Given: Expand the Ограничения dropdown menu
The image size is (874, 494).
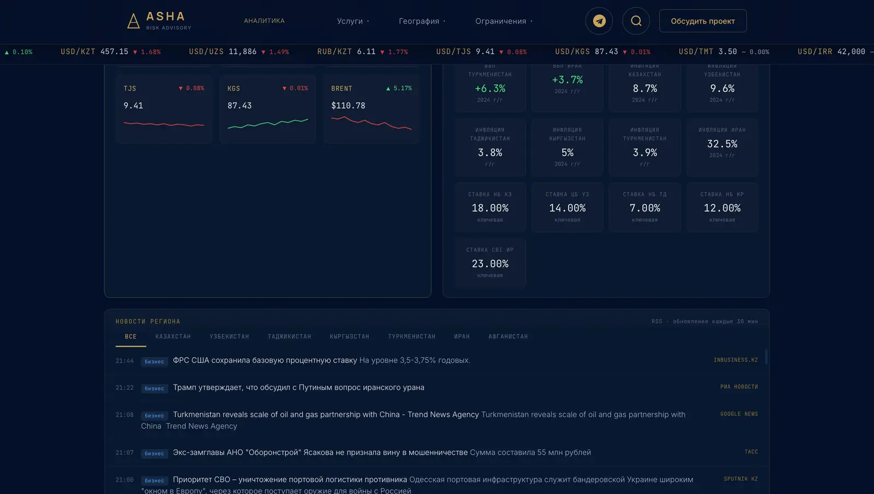Looking at the screenshot, I should coord(504,21).
